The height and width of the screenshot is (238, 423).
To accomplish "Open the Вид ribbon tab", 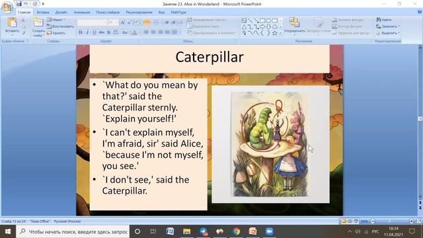I will point(161,12).
